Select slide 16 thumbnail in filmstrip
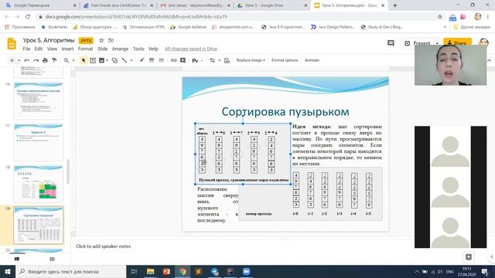The width and height of the screenshot is (495, 278). [38, 101]
